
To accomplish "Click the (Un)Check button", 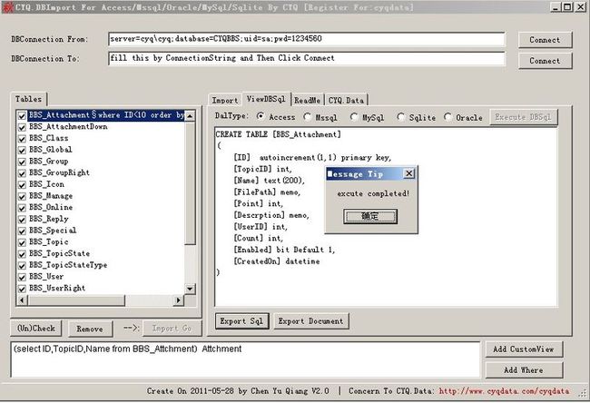I will 36,329.
